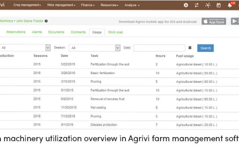Image resolution: width=239 pixels, height=149 pixels.
Task: Open the Documents tab
Action: (56, 32)
